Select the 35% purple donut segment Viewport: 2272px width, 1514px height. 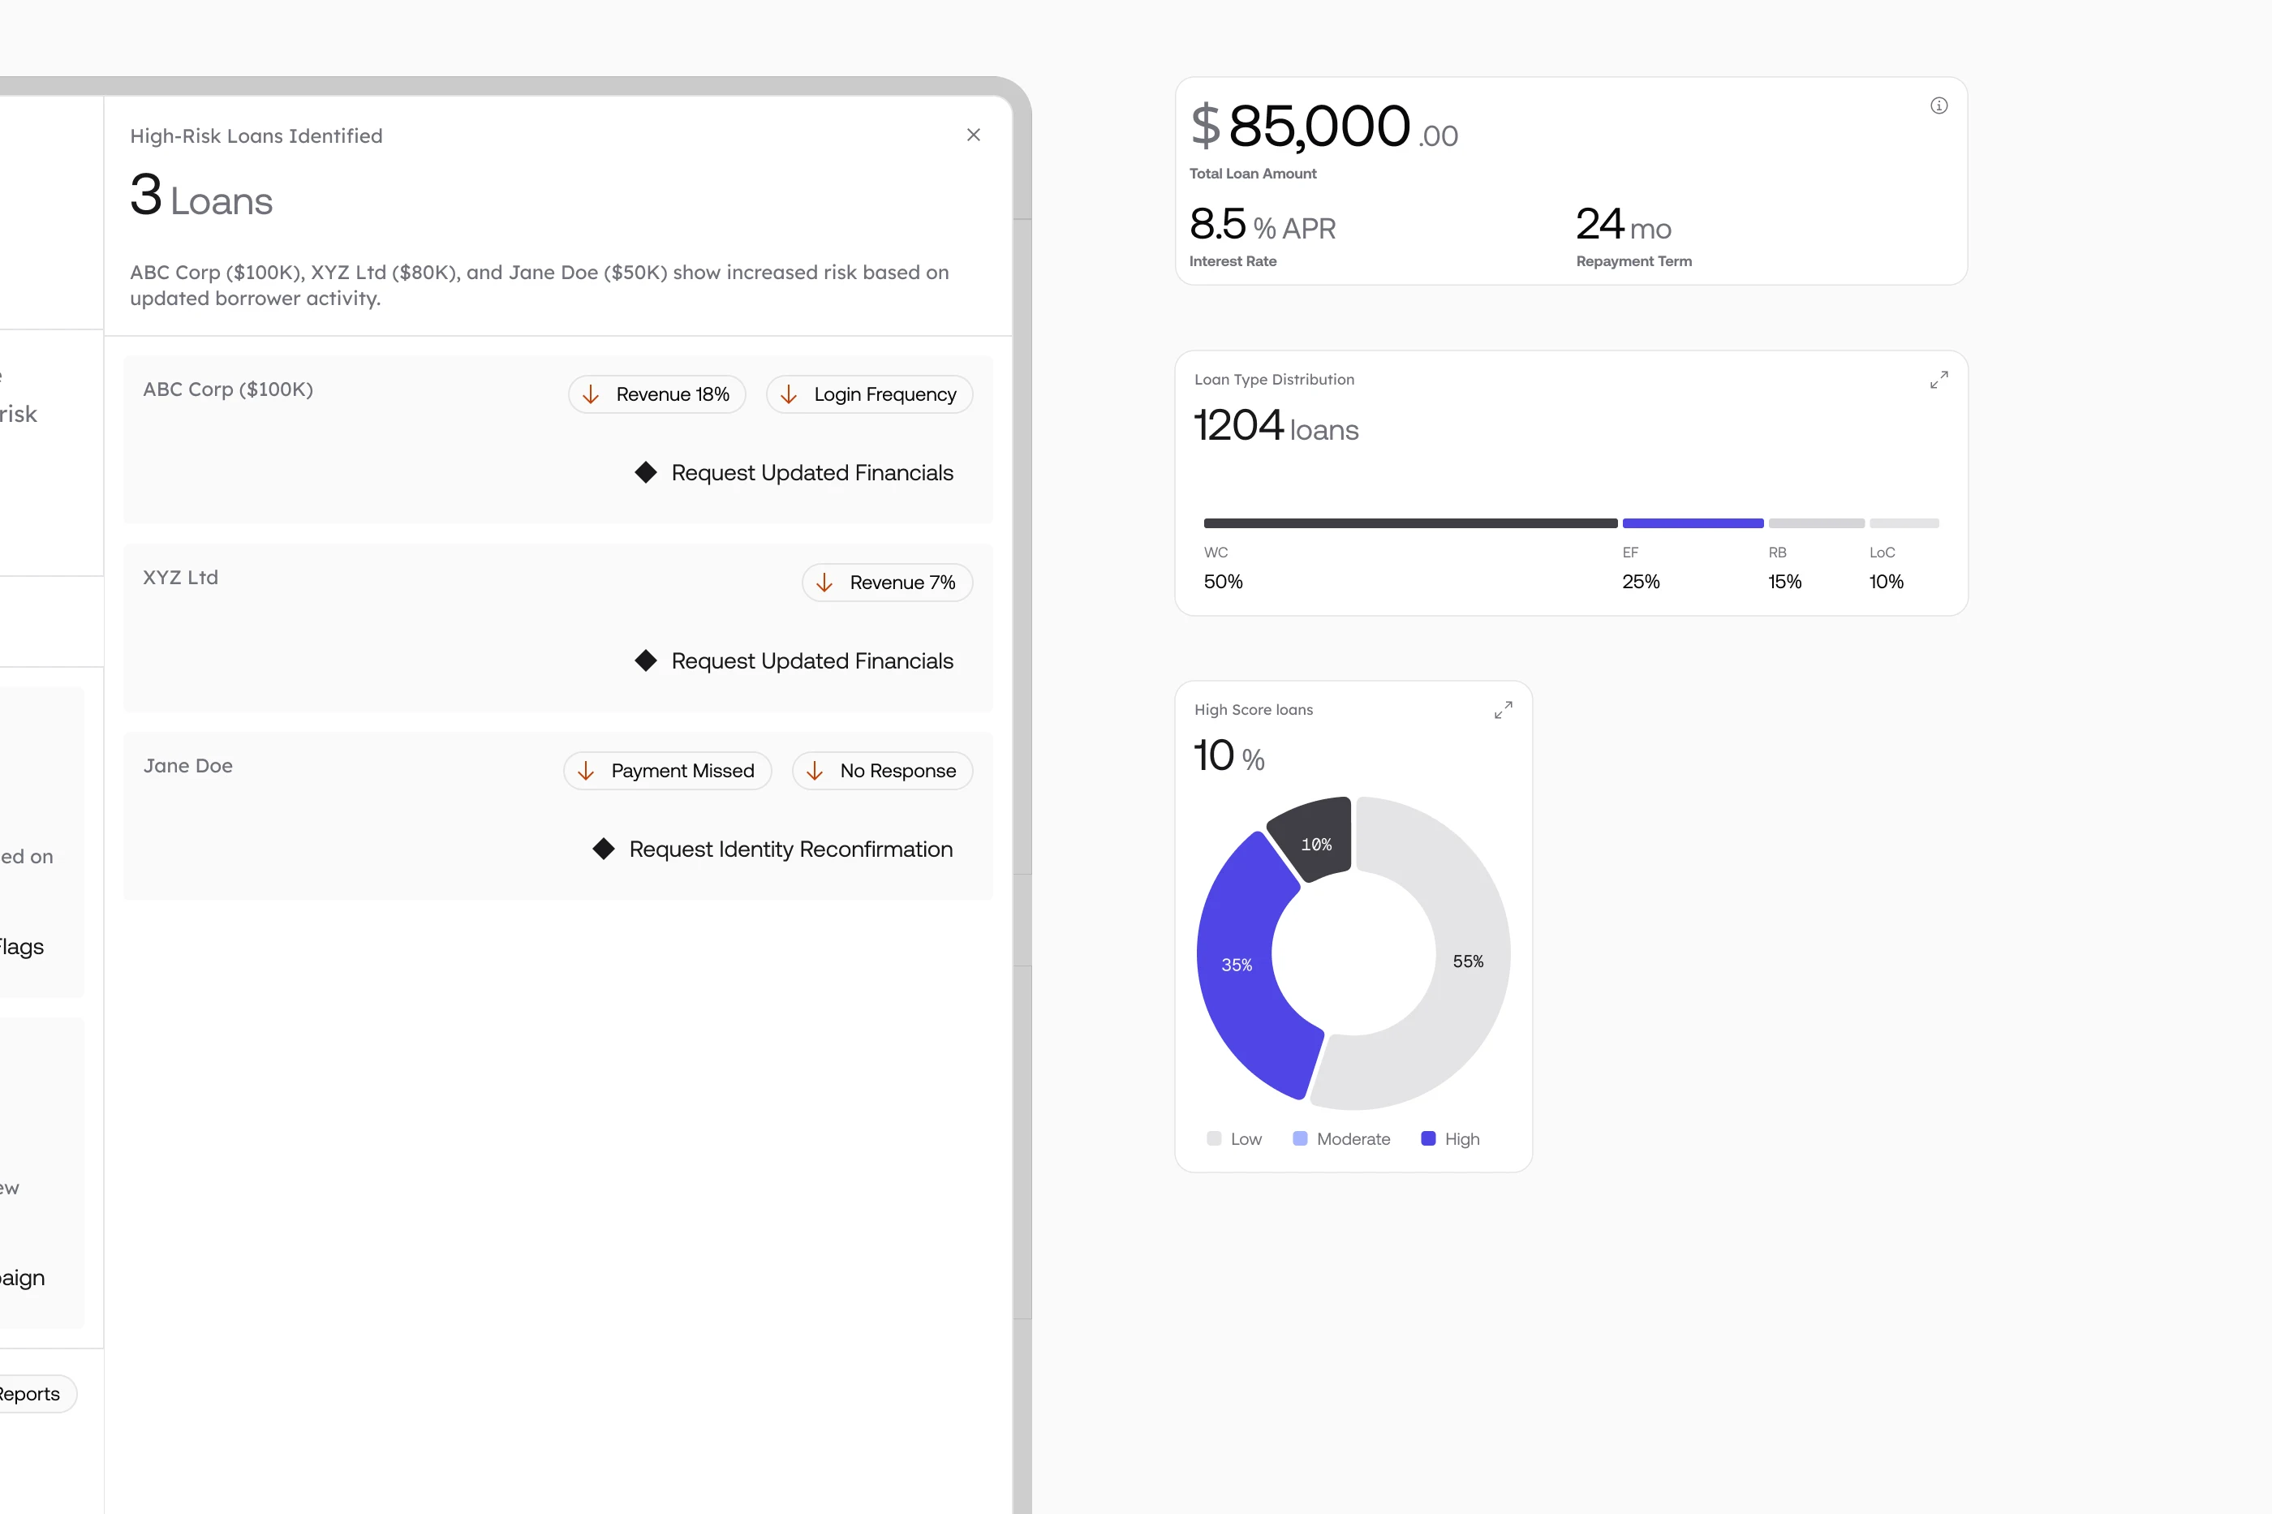(x=1238, y=965)
